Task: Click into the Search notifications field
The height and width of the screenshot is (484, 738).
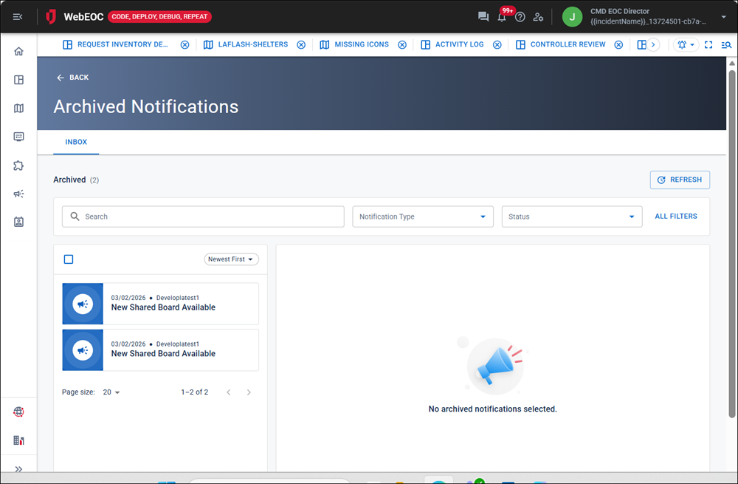Action: click(203, 217)
